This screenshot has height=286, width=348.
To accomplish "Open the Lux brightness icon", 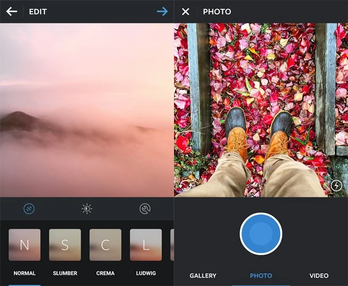I will pos(87,209).
